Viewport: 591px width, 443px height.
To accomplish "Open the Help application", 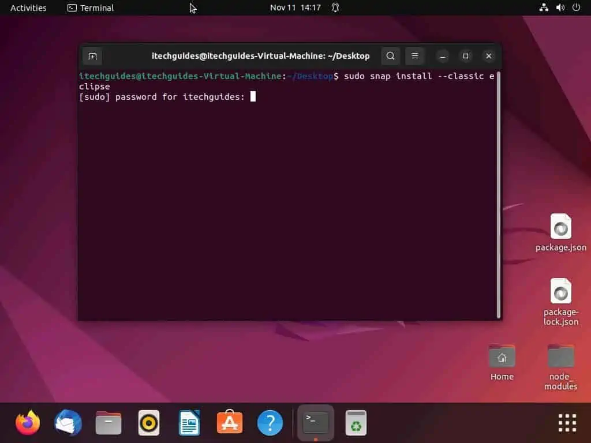I will (x=270, y=423).
